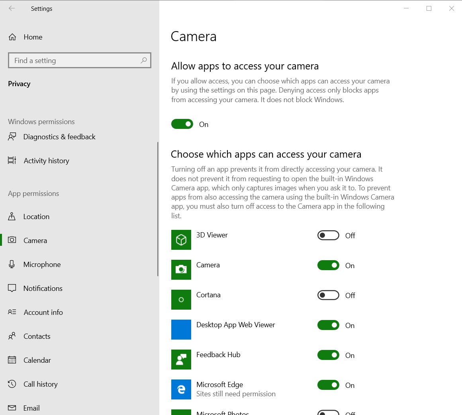Click the Diagnostics & feedback icon

pyautogui.click(x=12, y=136)
